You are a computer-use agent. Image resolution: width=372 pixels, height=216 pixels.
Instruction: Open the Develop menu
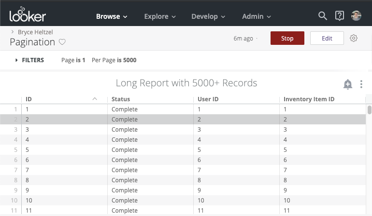208,16
